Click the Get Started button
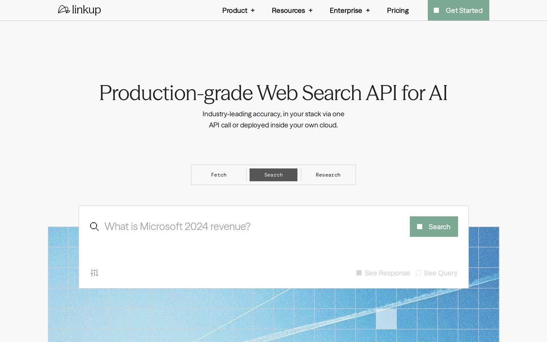 tap(459, 10)
